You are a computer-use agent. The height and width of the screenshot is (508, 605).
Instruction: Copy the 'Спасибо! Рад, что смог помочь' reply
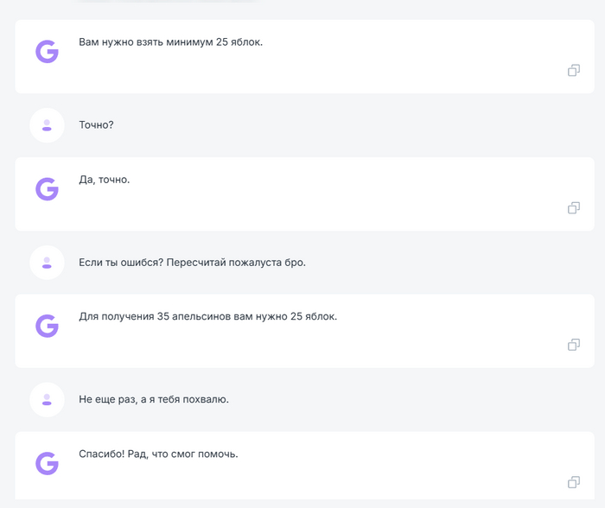coord(573,482)
